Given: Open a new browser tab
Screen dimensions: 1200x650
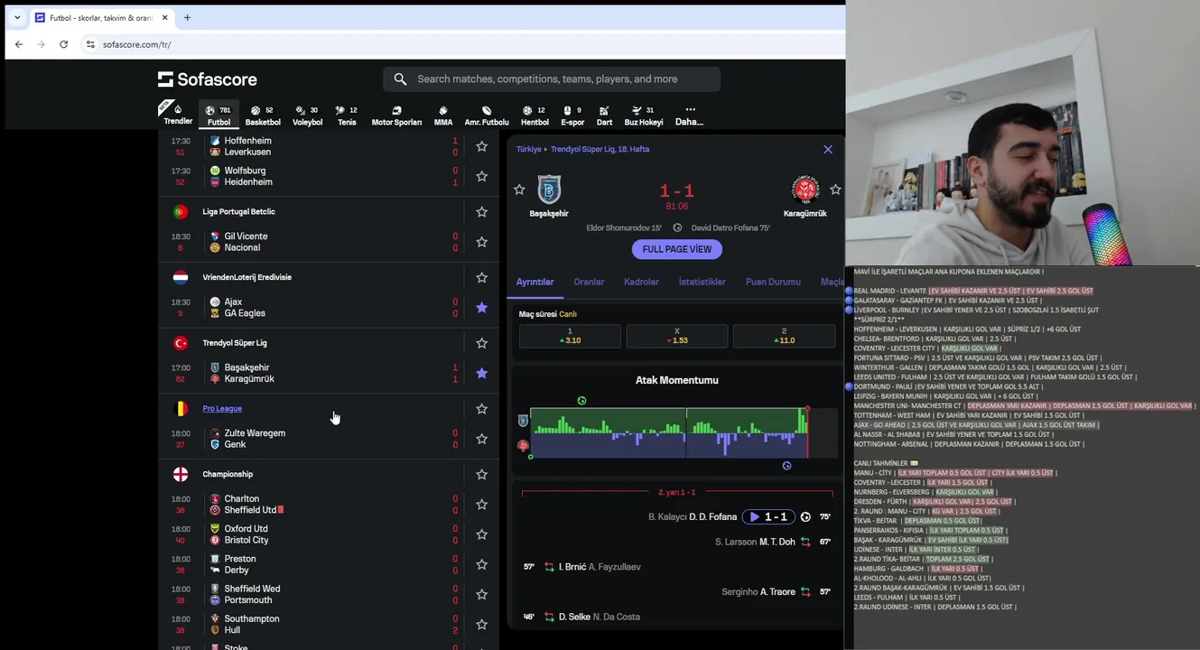Looking at the screenshot, I should tap(187, 17).
